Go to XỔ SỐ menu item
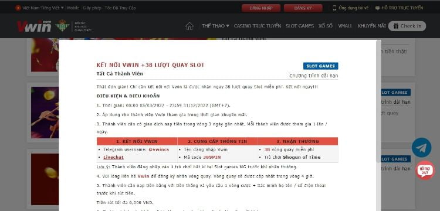This screenshot has height=211, width=440. tap(326, 26)
